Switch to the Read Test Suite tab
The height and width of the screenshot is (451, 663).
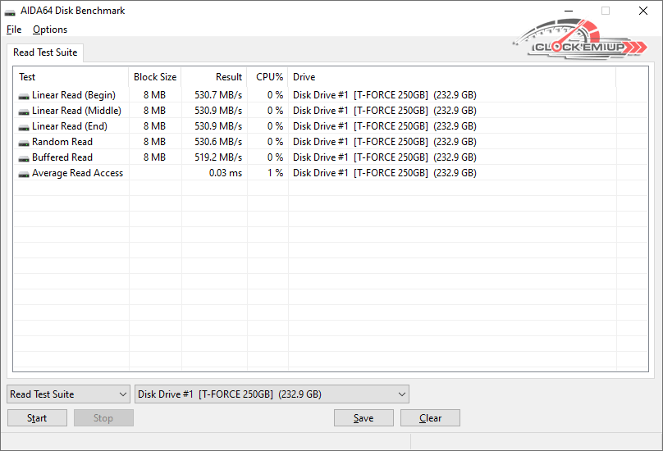(x=45, y=52)
